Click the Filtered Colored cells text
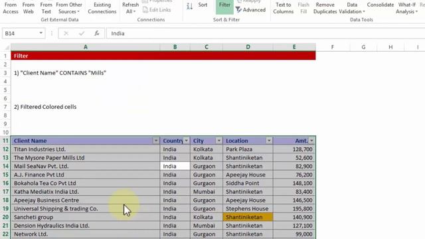This screenshot has width=425, height=239. pyautogui.click(x=45, y=107)
